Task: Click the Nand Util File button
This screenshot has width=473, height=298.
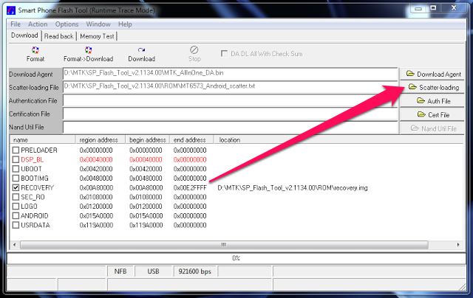Action: 432,128
